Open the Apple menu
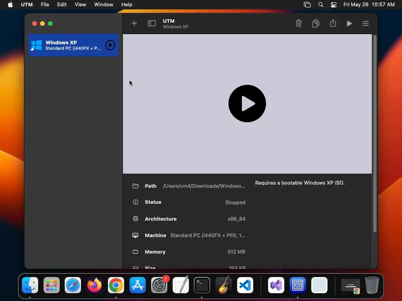 [10, 5]
